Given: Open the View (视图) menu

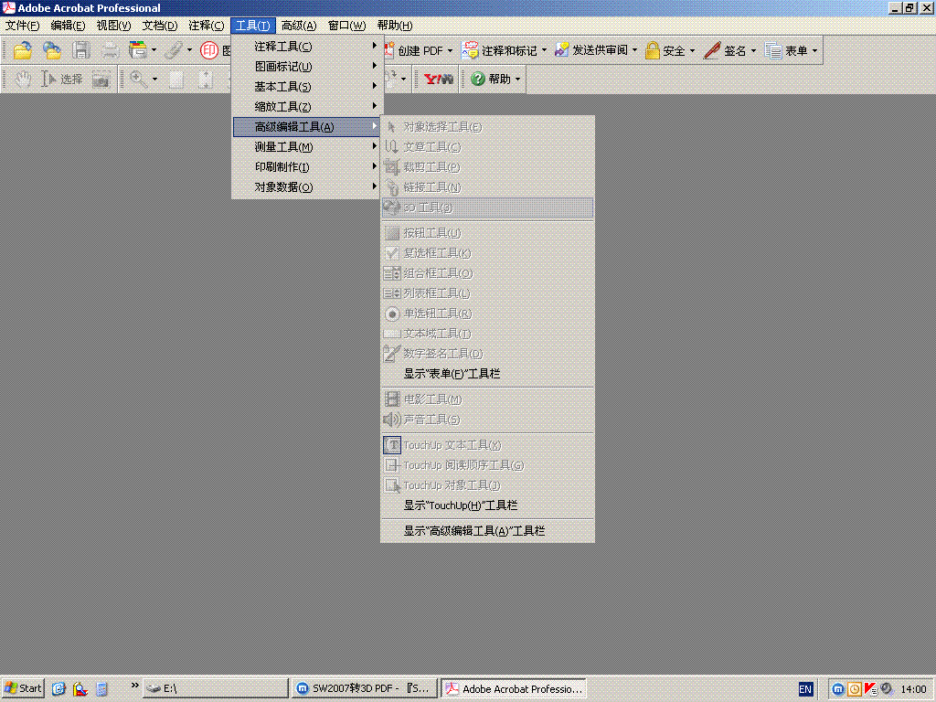Looking at the screenshot, I should 113,25.
